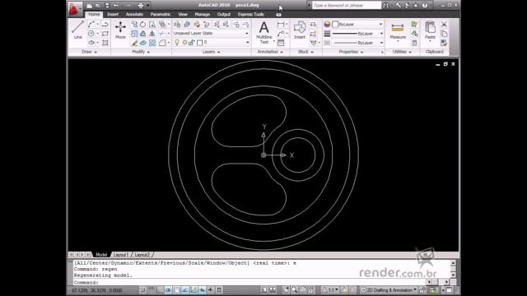Open the annotation scale 1:1 dropdown
This screenshot has width=527, height=296.
click(330, 289)
